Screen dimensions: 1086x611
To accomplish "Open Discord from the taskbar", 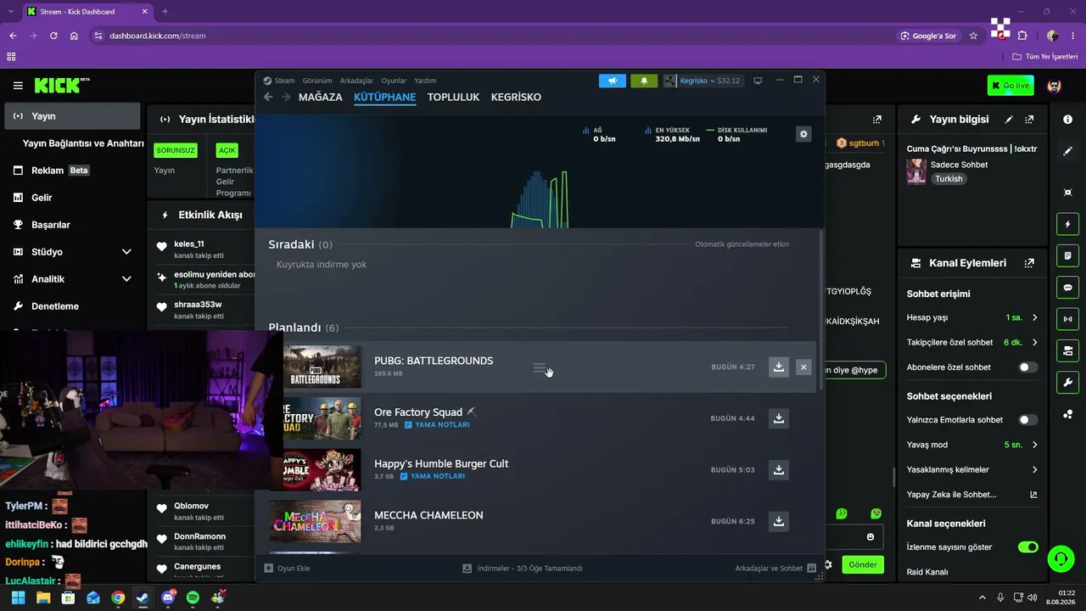I will coord(167,597).
